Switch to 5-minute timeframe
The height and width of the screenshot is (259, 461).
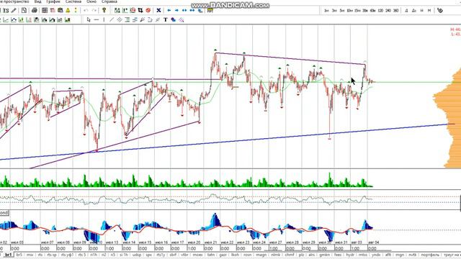point(342,11)
